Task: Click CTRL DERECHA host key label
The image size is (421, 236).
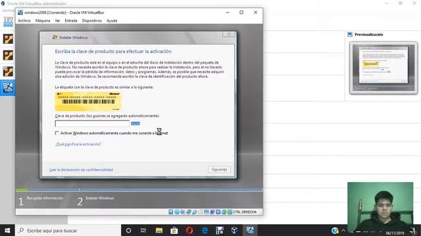Action: pyautogui.click(x=245, y=212)
